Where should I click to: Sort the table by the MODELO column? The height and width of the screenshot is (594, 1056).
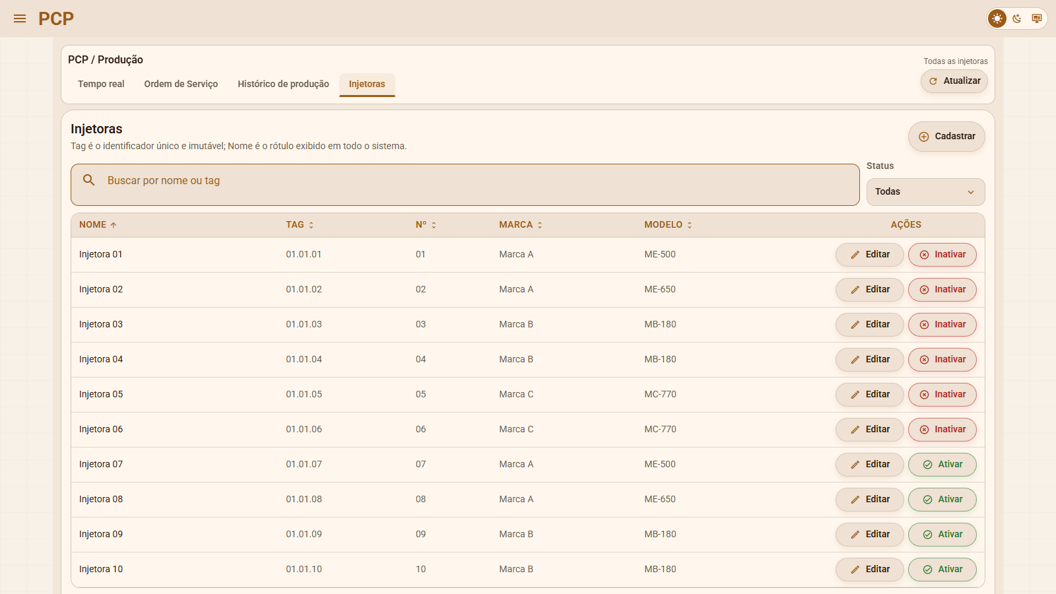tap(669, 225)
